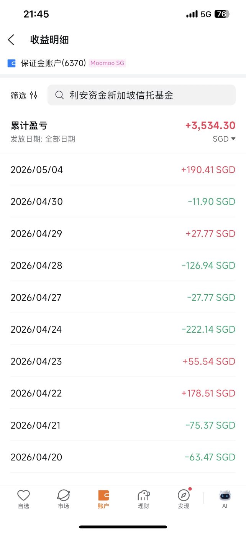Open the 2026/05/04 +190.41 SGD entry

123,170
